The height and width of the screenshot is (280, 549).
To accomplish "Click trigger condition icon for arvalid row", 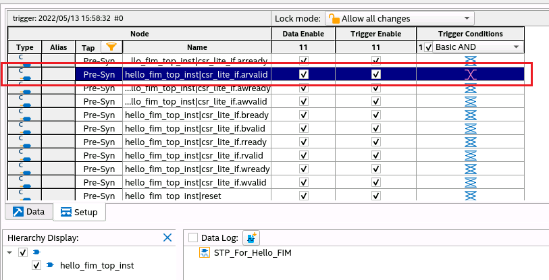I will 471,74.
